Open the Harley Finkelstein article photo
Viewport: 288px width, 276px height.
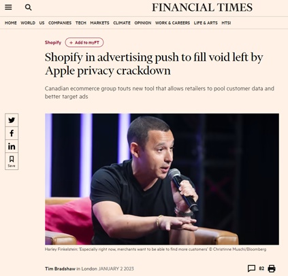pos(162,179)
